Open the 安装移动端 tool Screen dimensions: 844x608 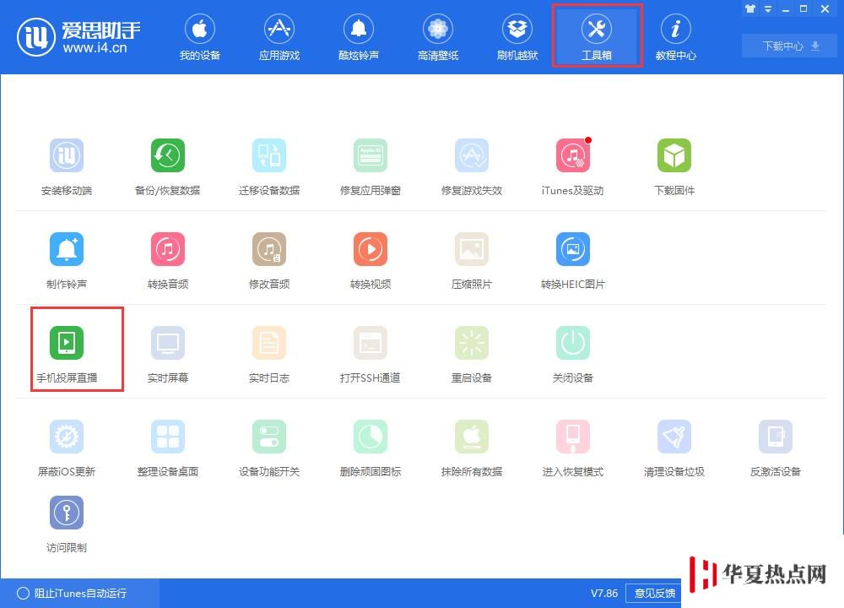coord(67,167)
